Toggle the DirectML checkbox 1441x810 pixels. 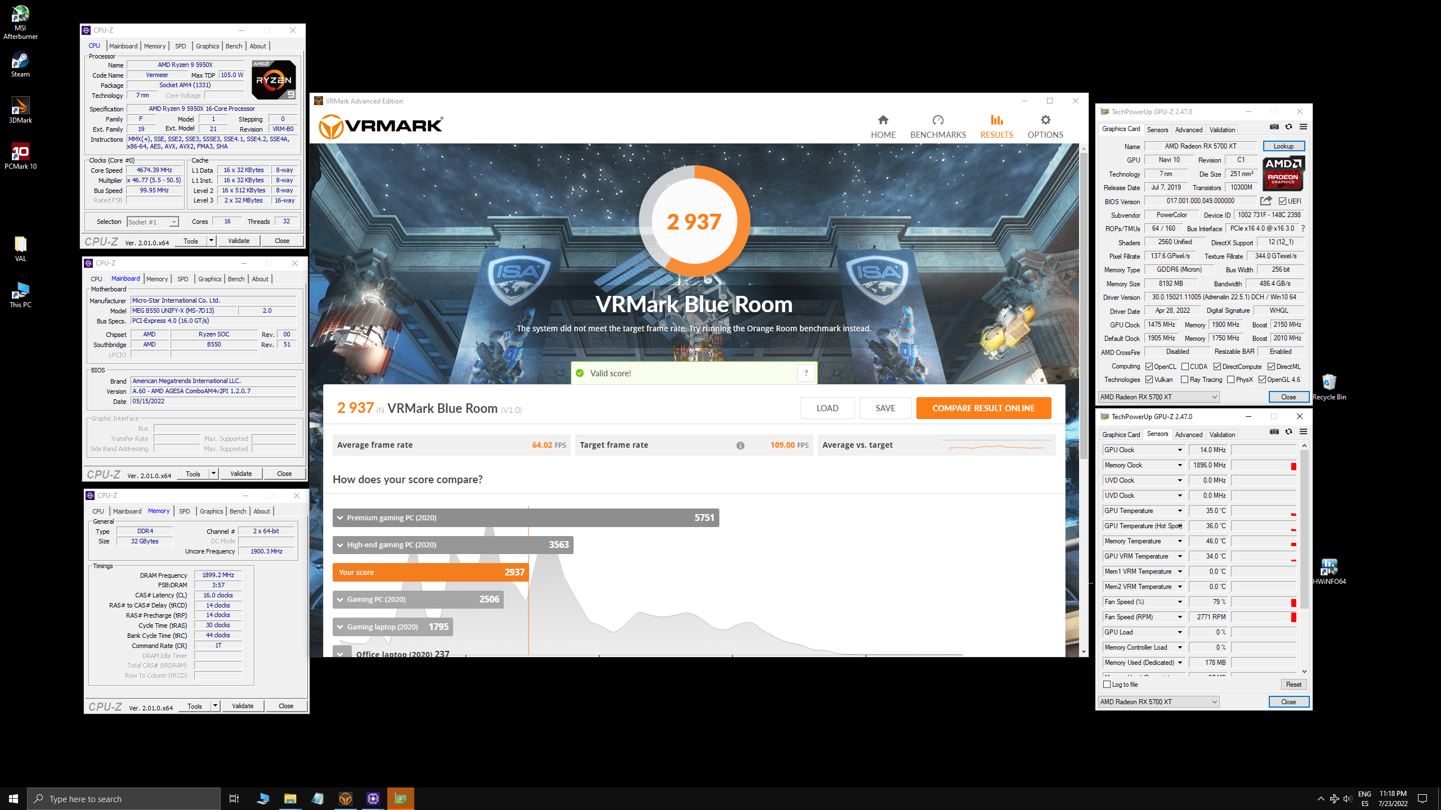point(1271,367)
